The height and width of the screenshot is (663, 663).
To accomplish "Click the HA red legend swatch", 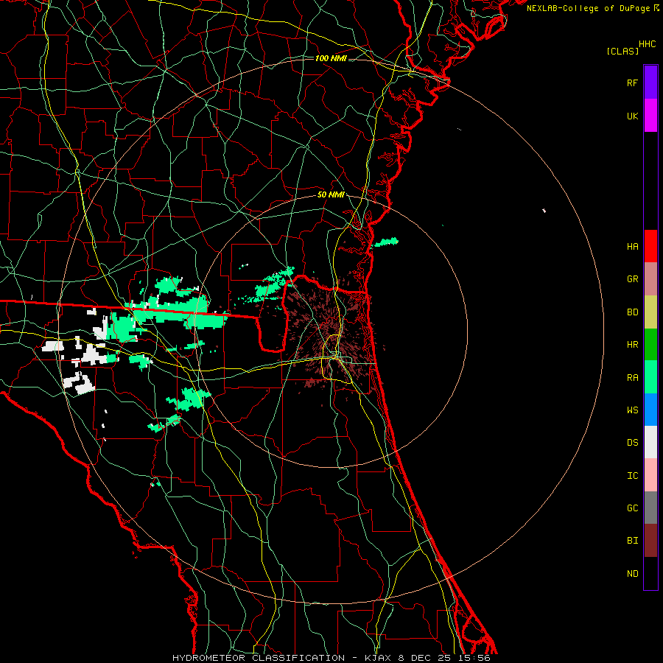I will [x=650, y=246].
